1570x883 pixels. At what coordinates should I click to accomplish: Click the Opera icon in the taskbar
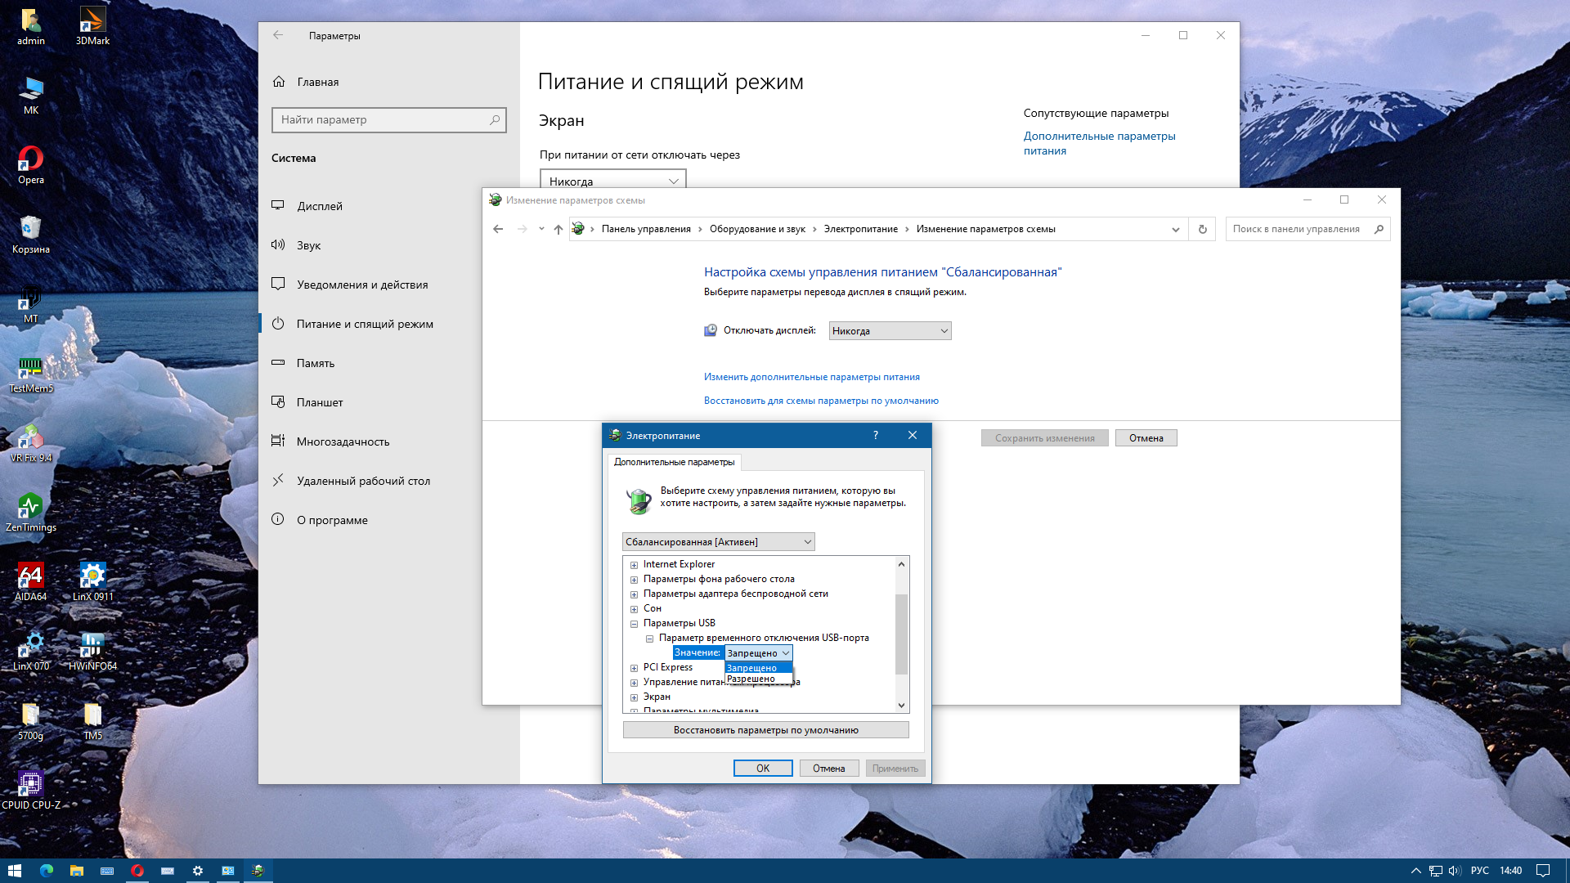(137, 871)
